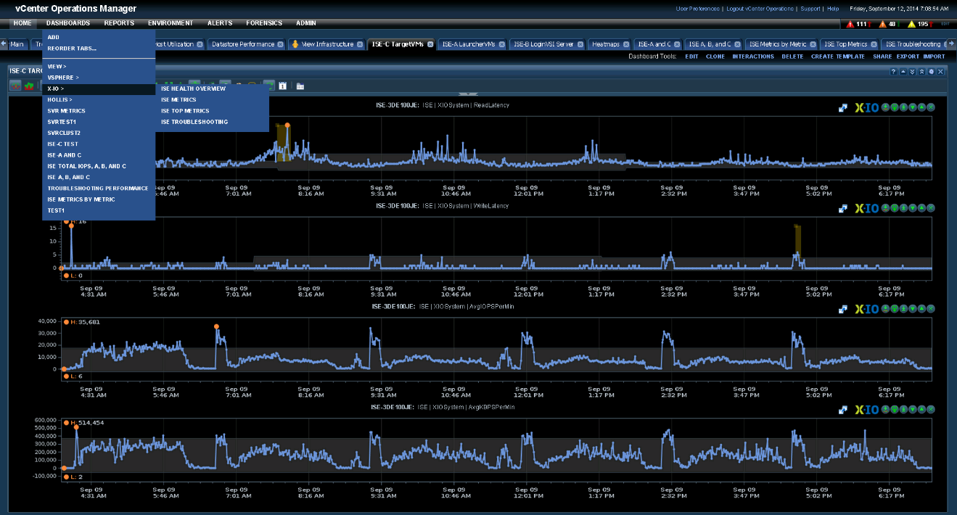The height and width of the screenshot is (515, 957).
Task: Collapse the widget with the up arrow
Action: coord(903,71)
